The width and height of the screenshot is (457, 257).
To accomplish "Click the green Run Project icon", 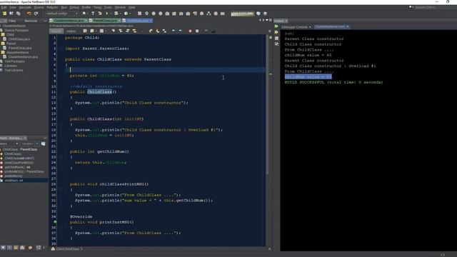I will coord(107,14).
